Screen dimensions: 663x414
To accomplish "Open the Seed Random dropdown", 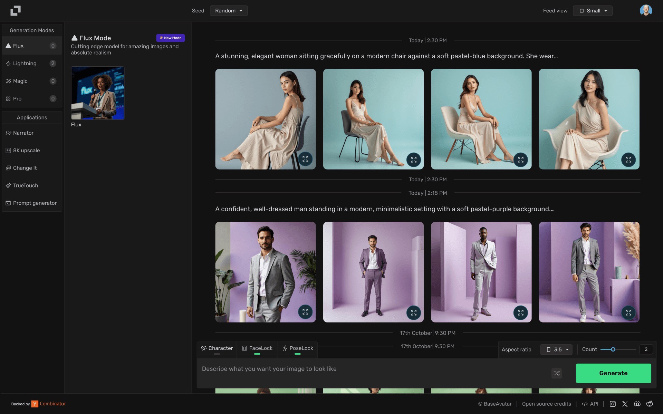I will [229, 11].
